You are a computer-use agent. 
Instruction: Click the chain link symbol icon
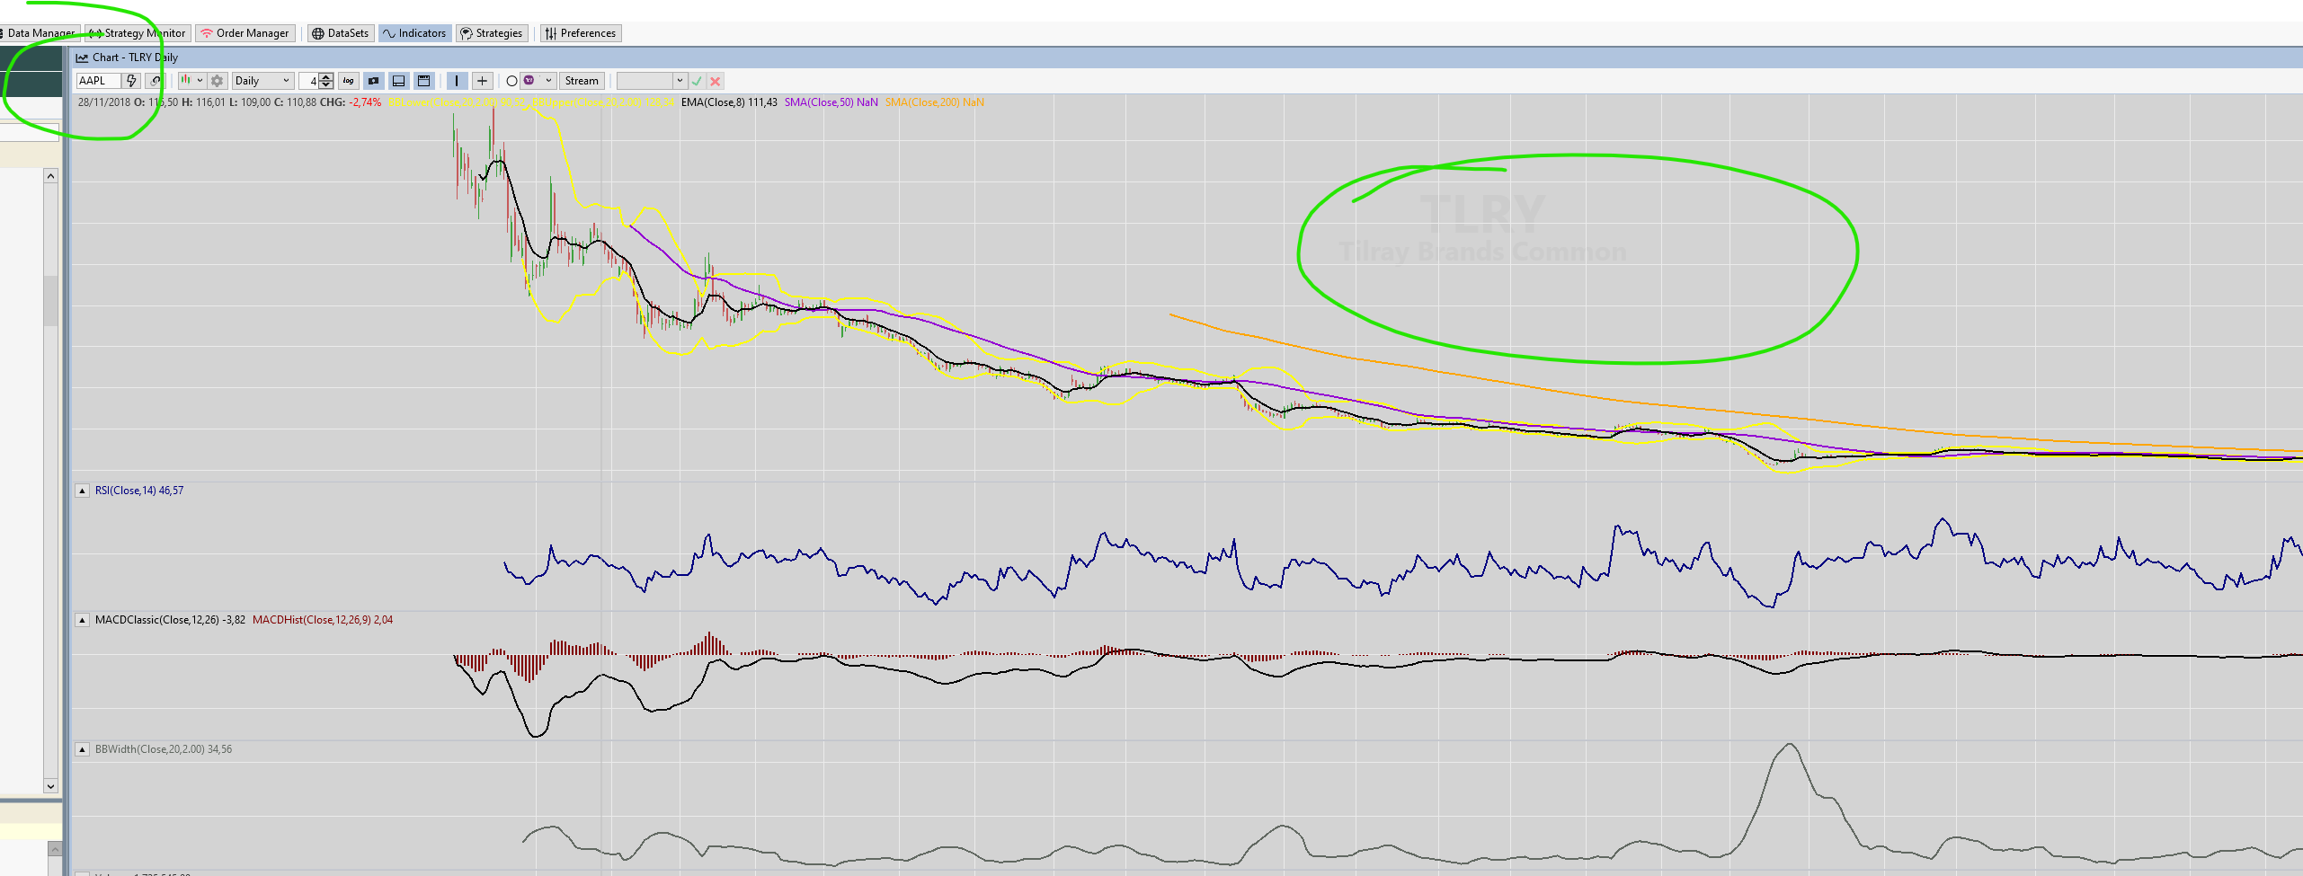tap(156, 81)
